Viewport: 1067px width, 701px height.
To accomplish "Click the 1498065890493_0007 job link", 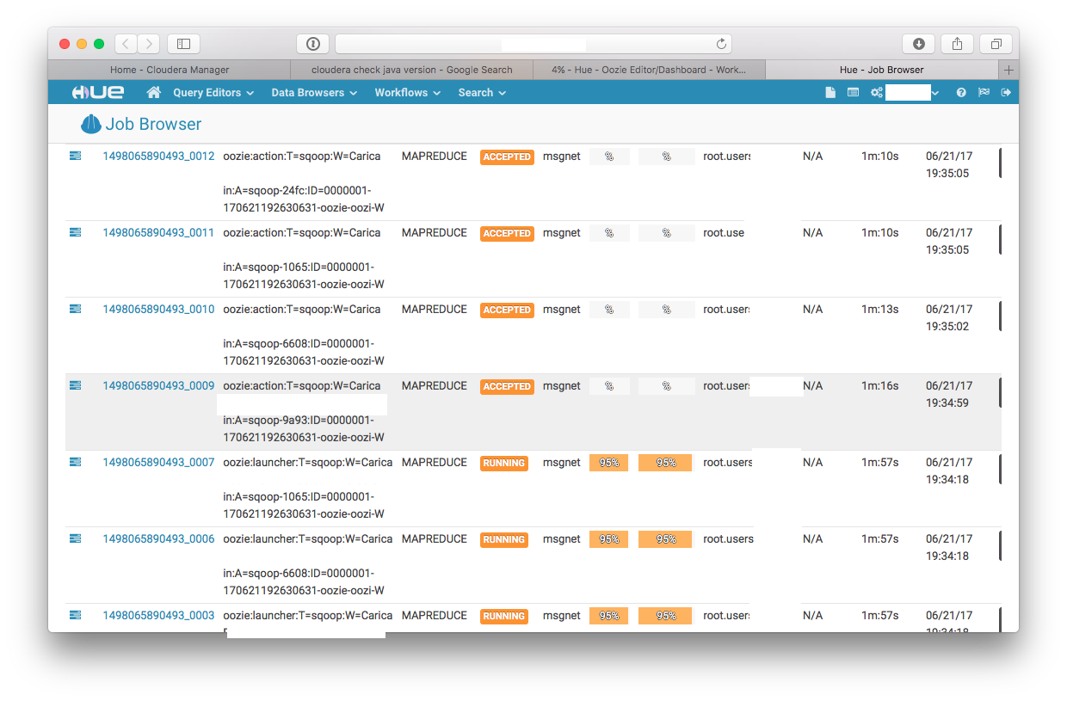I will (159, 462).
